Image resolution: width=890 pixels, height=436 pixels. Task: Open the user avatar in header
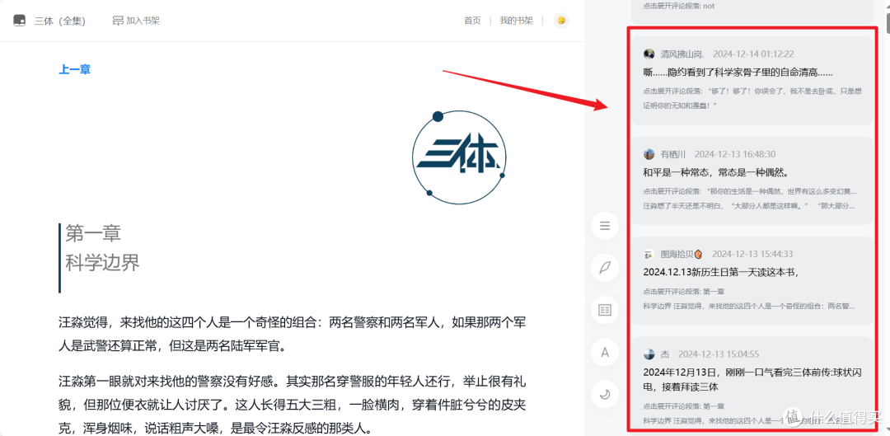(561, 21)
